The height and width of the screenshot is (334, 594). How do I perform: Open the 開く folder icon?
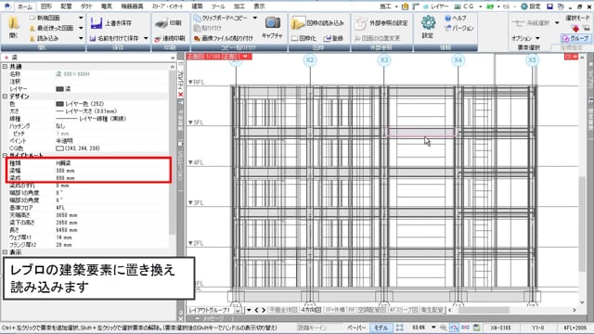click(14, 23)
